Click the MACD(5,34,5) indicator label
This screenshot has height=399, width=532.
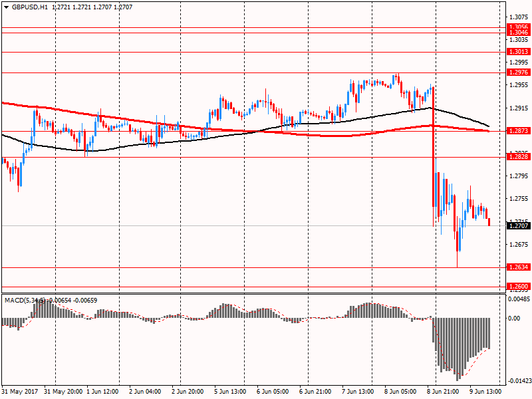[x=25, y=301]
